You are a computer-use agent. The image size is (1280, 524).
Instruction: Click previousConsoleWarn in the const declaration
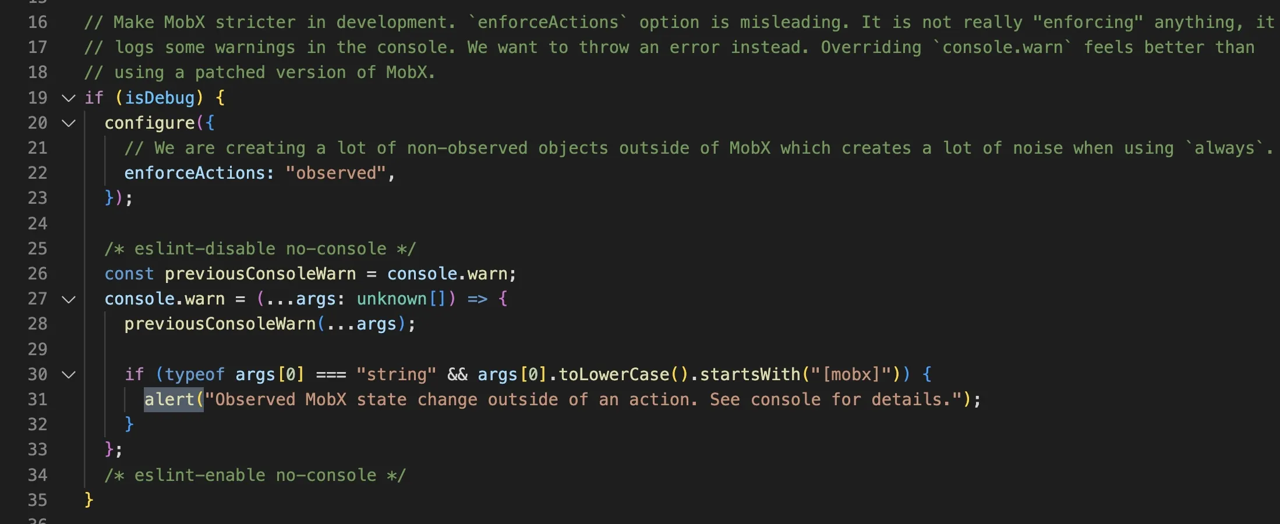pyautogui.click(x=260, y=274)
